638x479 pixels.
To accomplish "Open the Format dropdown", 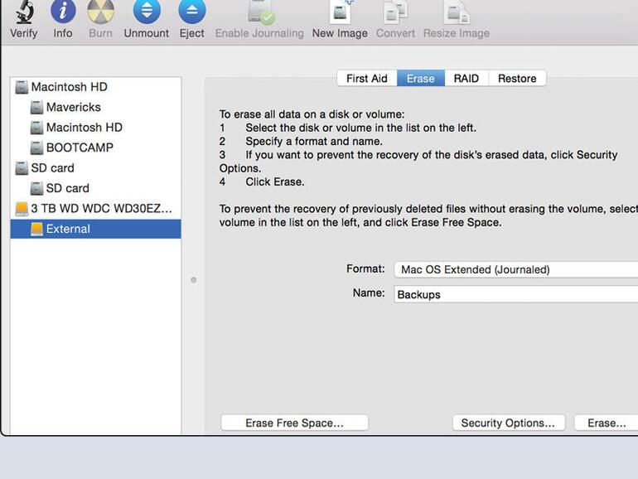I will [516, 270].
